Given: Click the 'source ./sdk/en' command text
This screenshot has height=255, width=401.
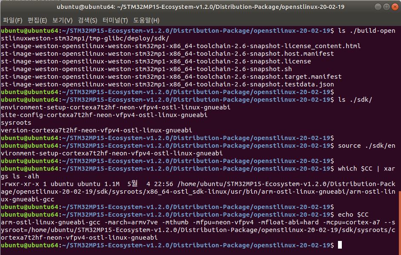Looking at the screenshot, I should click(367, 146).
